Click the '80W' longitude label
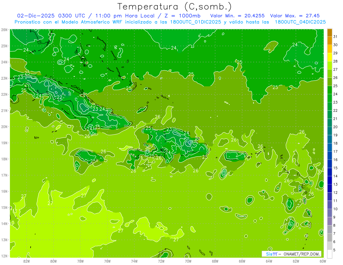The image size is (343, 265). click(x=53, y=261)
